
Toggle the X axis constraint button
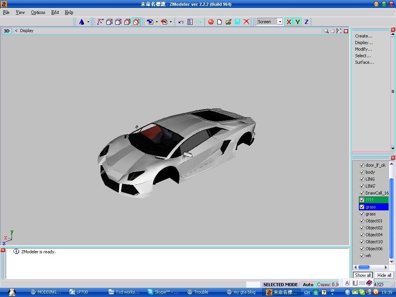coord(288,22)
